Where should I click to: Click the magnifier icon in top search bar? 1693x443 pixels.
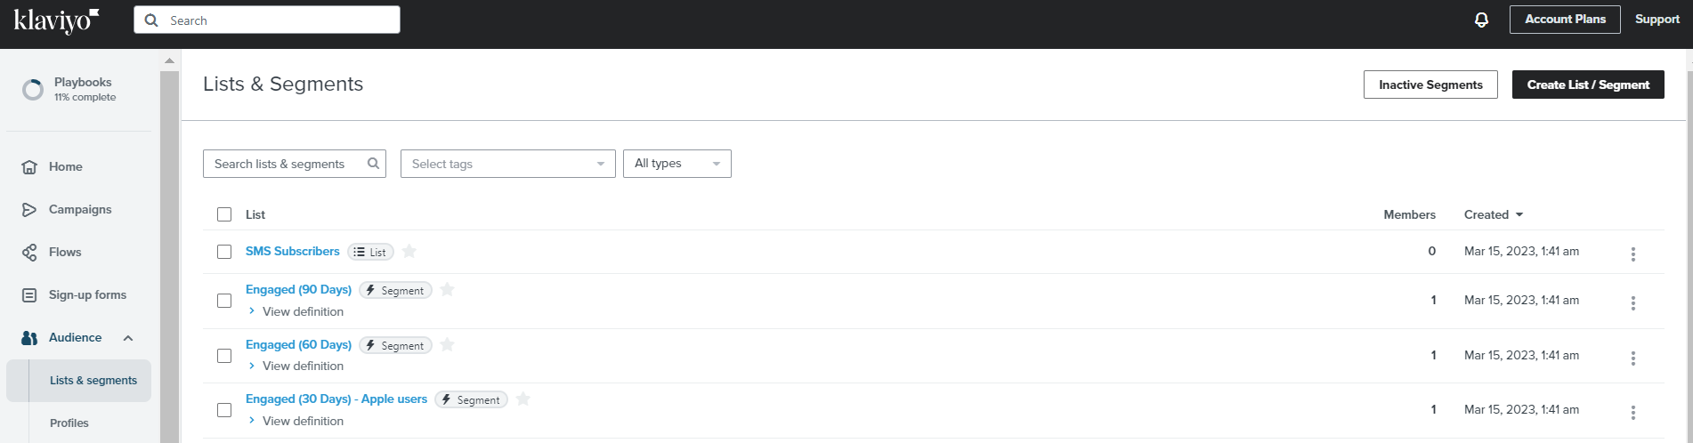[151, 20]
